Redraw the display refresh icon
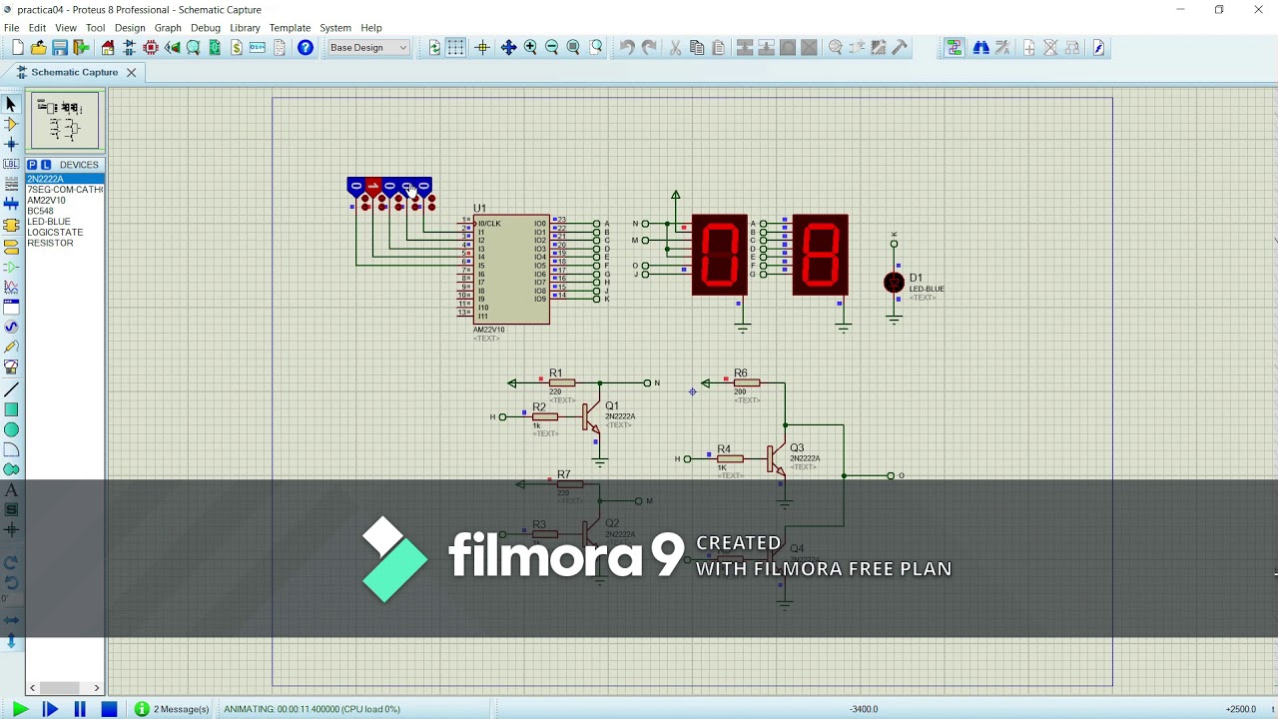Screen dimensions: 1278x719 (x=434, y=48)
